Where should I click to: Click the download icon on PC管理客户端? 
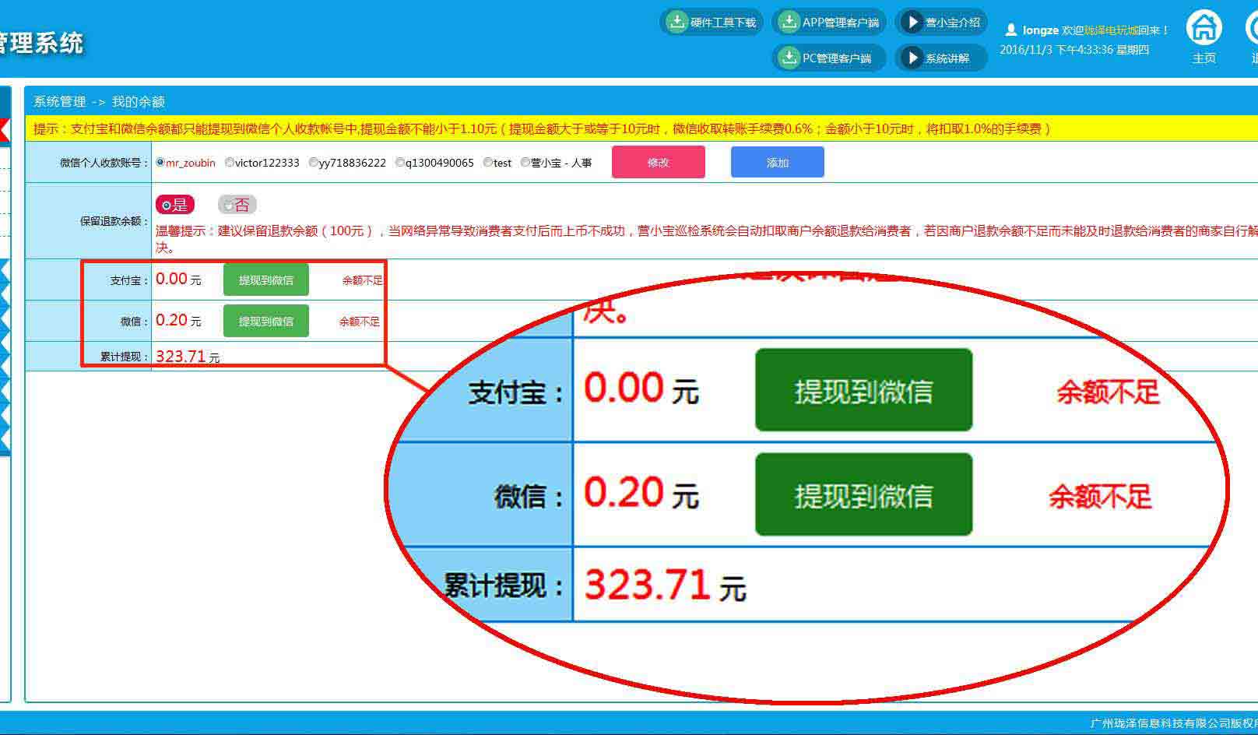[789, 58]
